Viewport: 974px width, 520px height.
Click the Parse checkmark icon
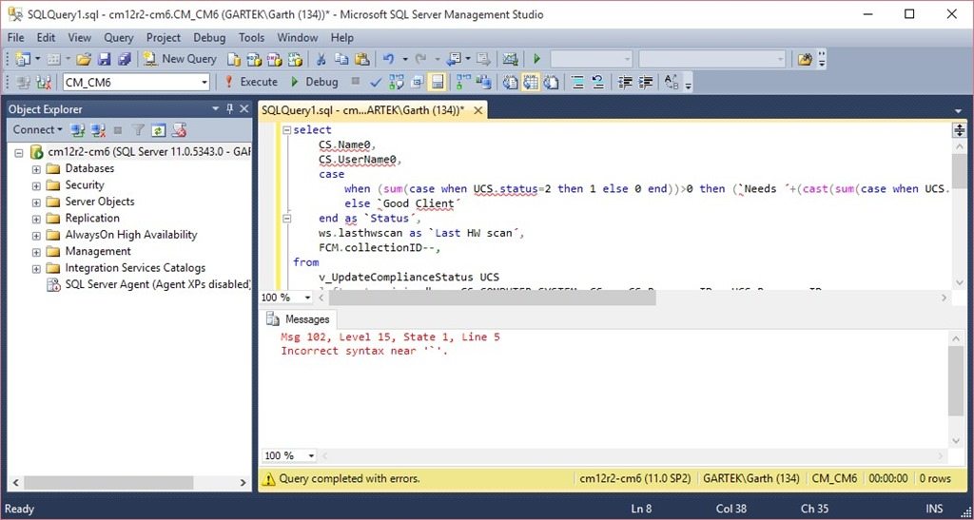click(375, 82)
